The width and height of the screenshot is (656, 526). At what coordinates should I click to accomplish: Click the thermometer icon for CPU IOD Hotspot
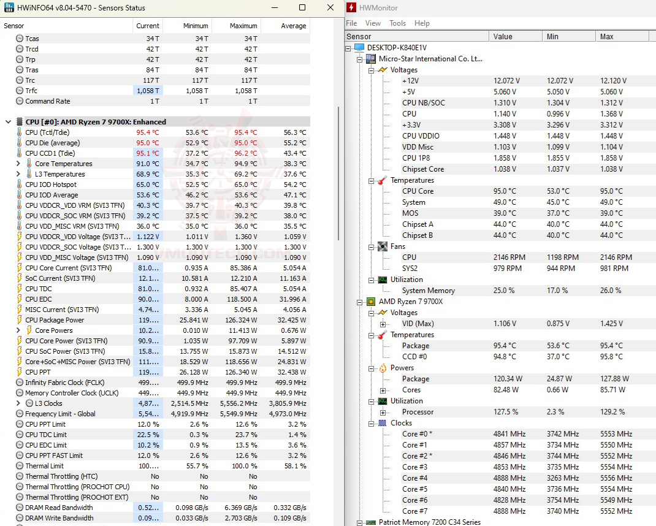(x=19, y=184)
